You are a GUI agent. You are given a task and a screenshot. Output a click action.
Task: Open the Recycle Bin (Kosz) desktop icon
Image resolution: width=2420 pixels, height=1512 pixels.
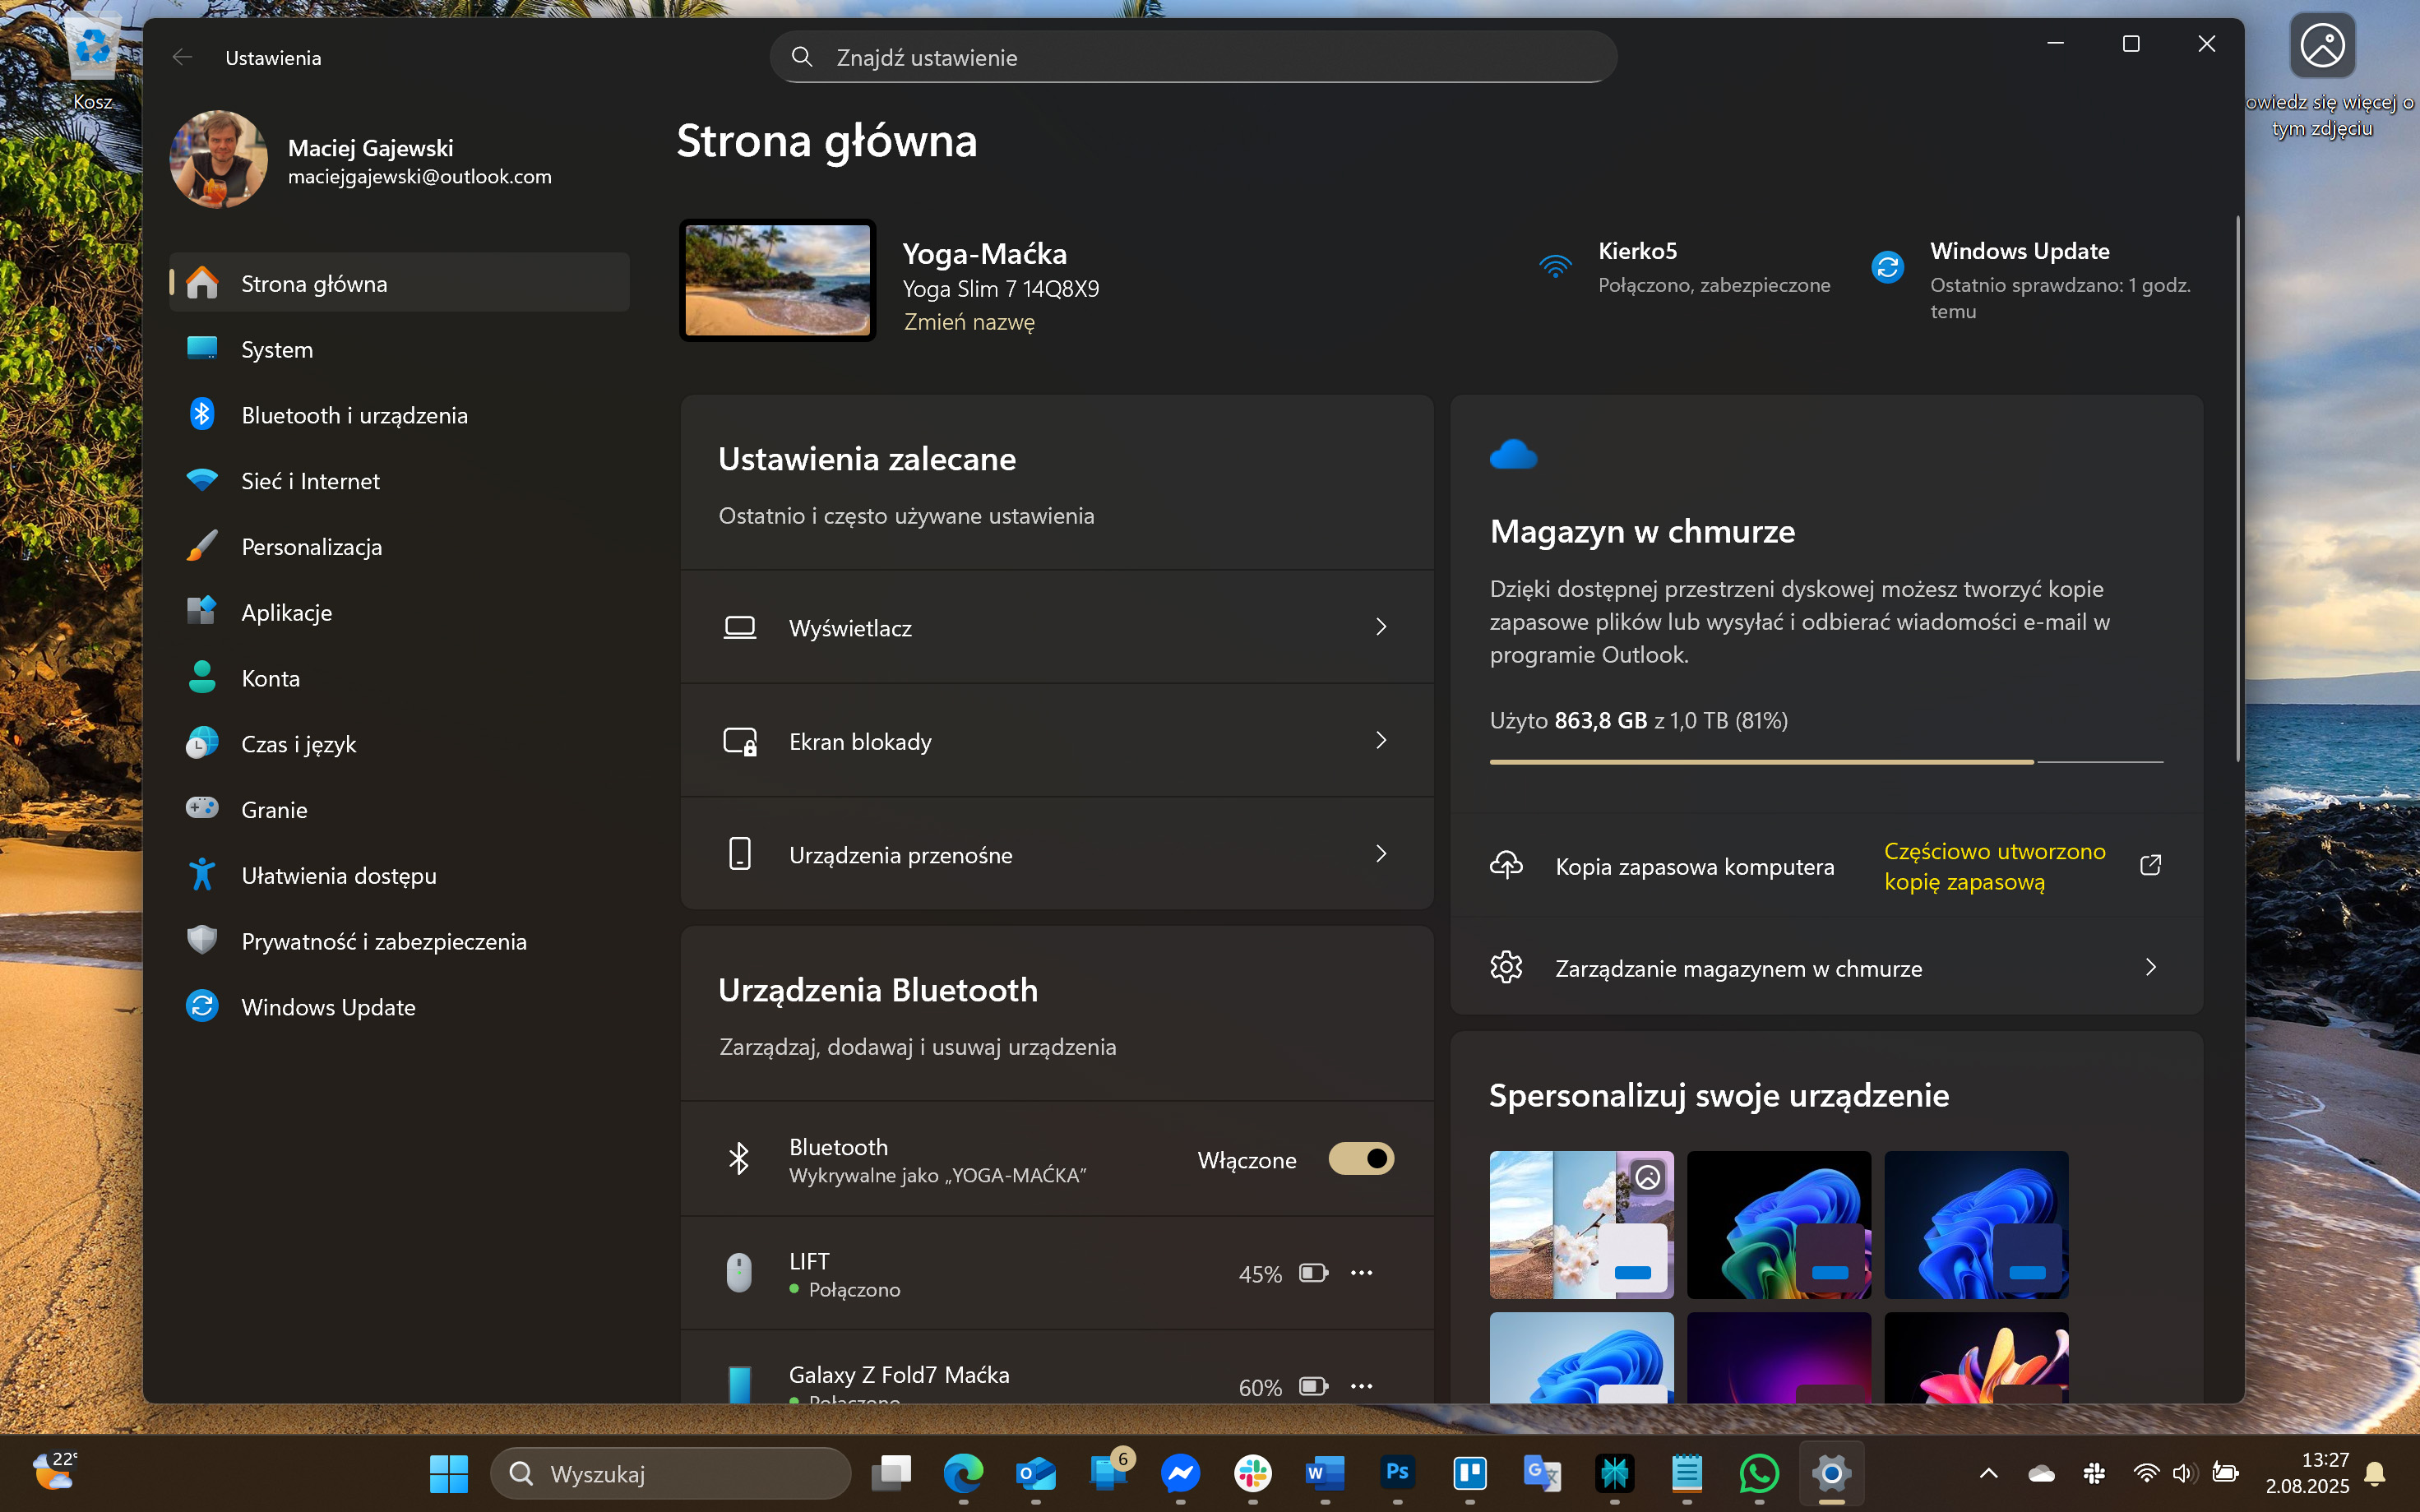(x=92, y=62)
